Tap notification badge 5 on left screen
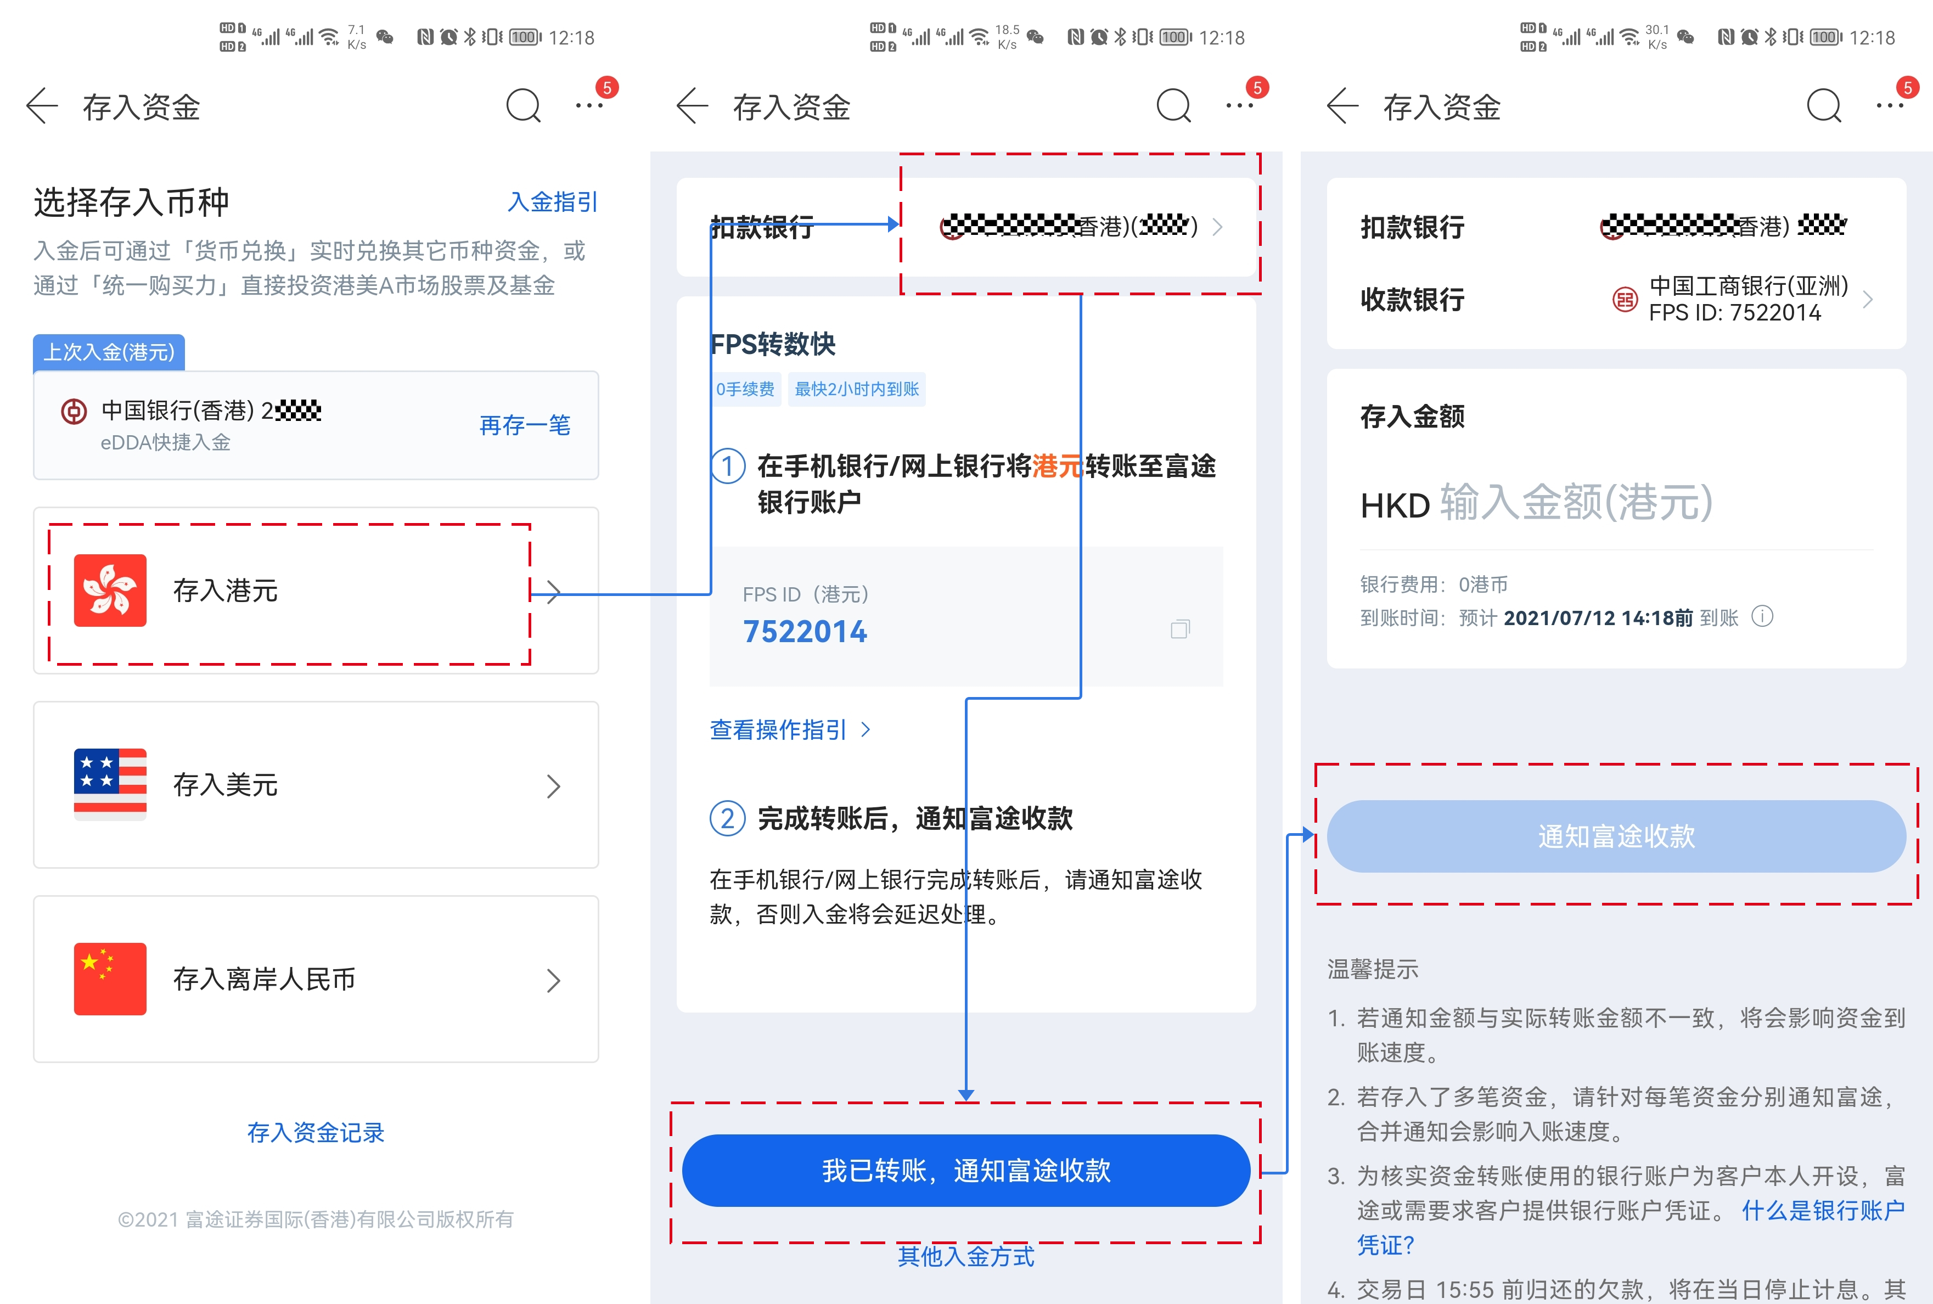 tap(607, 87)
